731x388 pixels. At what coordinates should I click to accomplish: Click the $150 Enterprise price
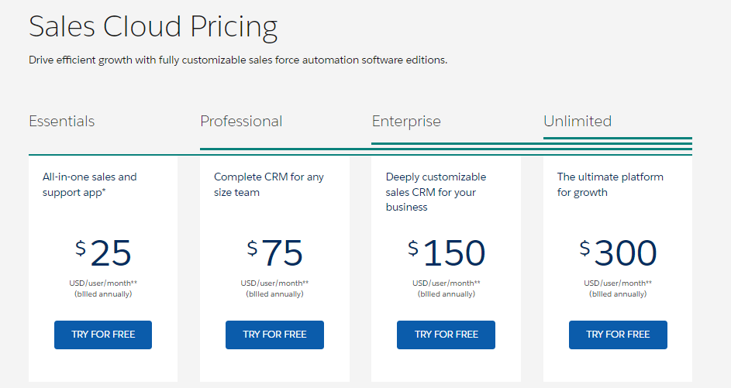pyautogui.click(x=446, y=253)
